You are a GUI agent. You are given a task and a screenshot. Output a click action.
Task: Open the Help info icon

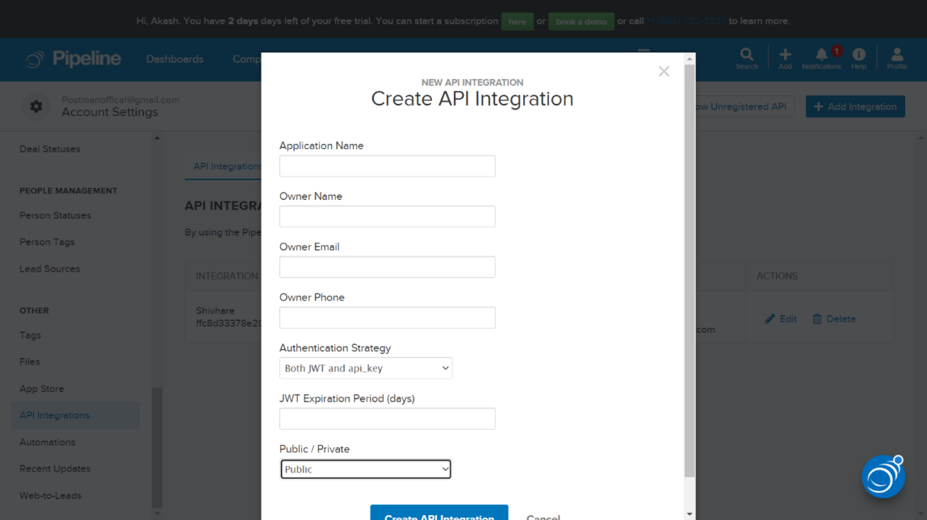point(858,55)
